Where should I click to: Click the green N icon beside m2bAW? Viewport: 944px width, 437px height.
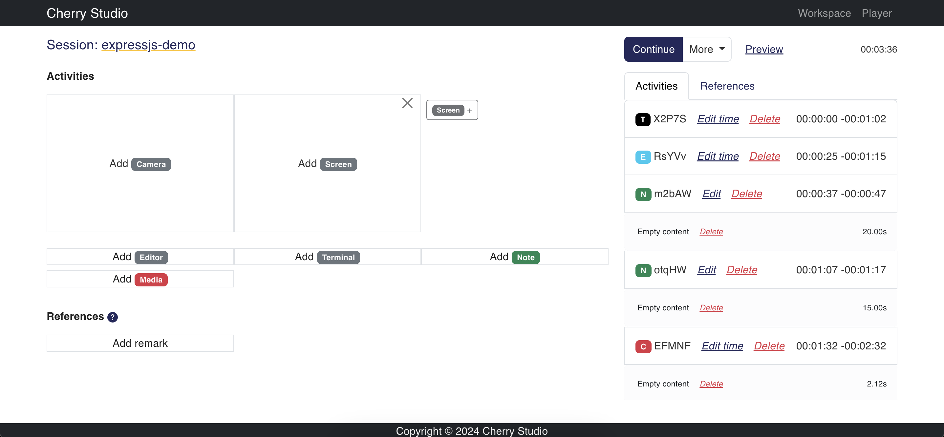643,194
